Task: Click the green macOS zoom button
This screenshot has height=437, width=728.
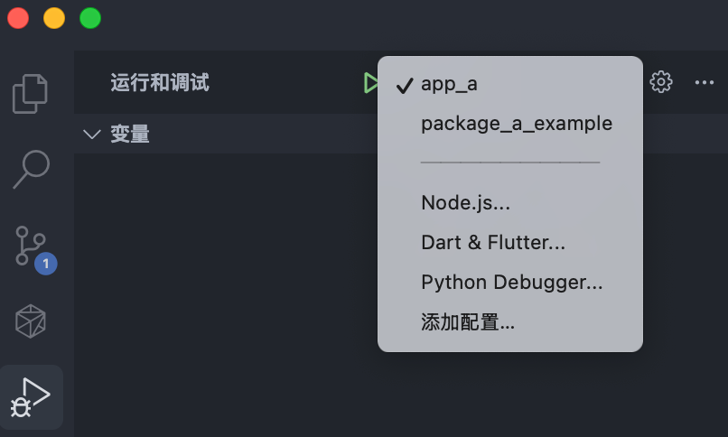Action: click(x=90, y=18)
